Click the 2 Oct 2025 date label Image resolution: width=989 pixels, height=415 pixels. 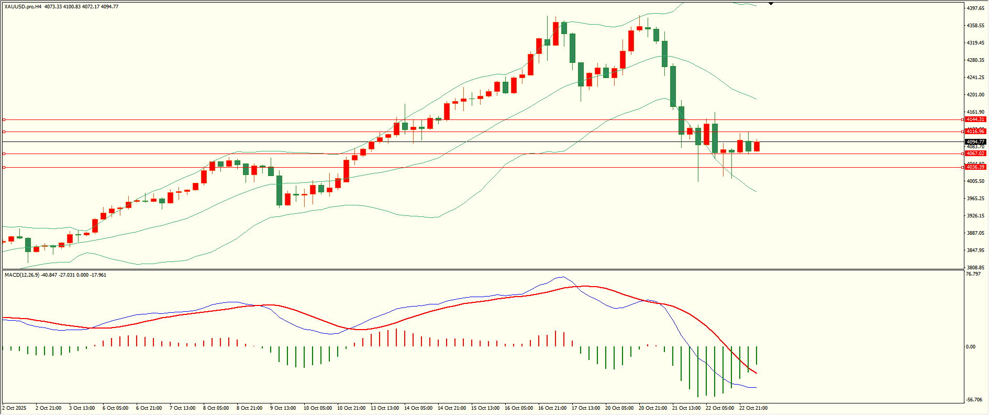(x=15, y=408)
